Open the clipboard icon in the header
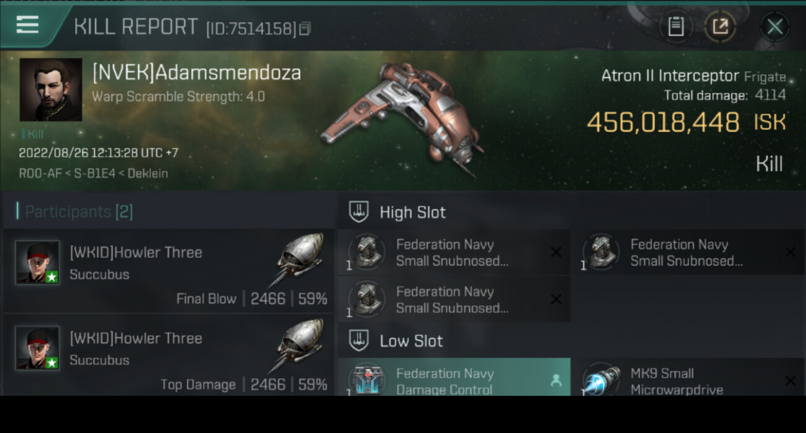Screen dimensions: 806x433 tap(676, 27)
